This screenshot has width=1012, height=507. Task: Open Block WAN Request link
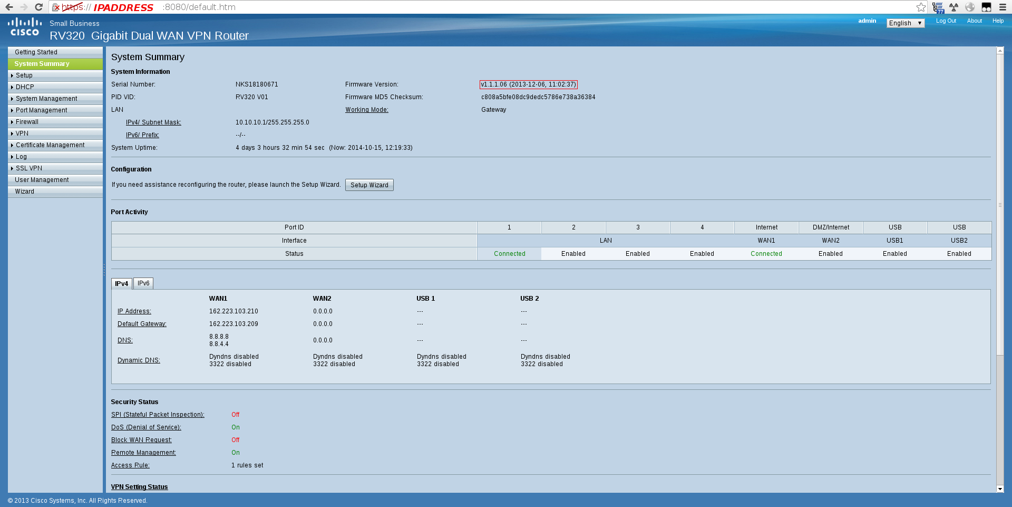[x=141, y=440]
